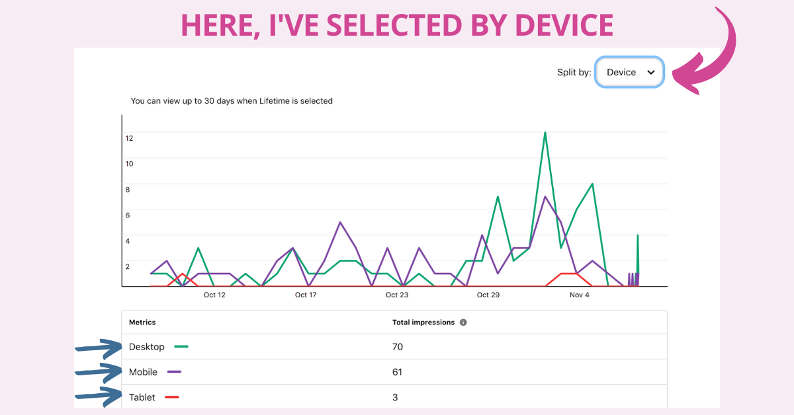This screenshot has width=794, height=415.
Task: Click the Oct 23 date label
Action: pyautogui.click(x=397, y=295)
